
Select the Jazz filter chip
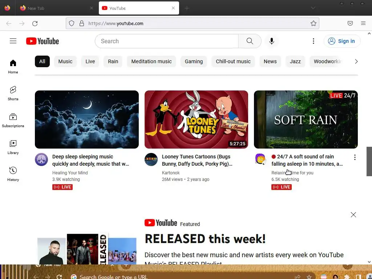[x=295, y=61]
